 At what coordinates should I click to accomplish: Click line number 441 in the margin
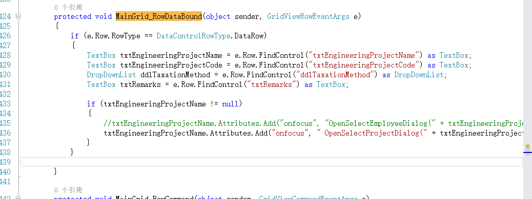(6, 182)
